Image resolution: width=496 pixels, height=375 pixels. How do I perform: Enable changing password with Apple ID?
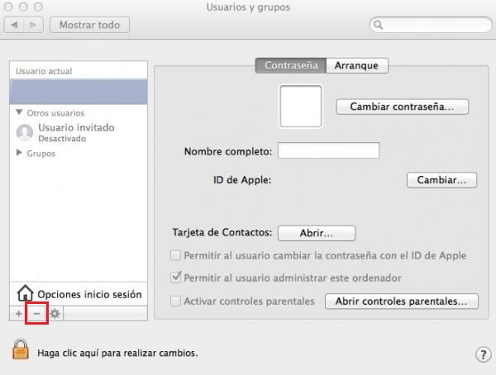click(175, 255)
